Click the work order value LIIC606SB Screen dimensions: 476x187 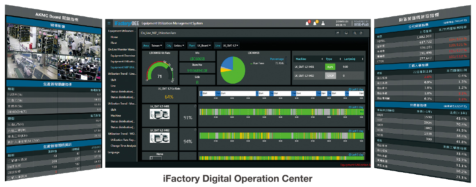197,59
